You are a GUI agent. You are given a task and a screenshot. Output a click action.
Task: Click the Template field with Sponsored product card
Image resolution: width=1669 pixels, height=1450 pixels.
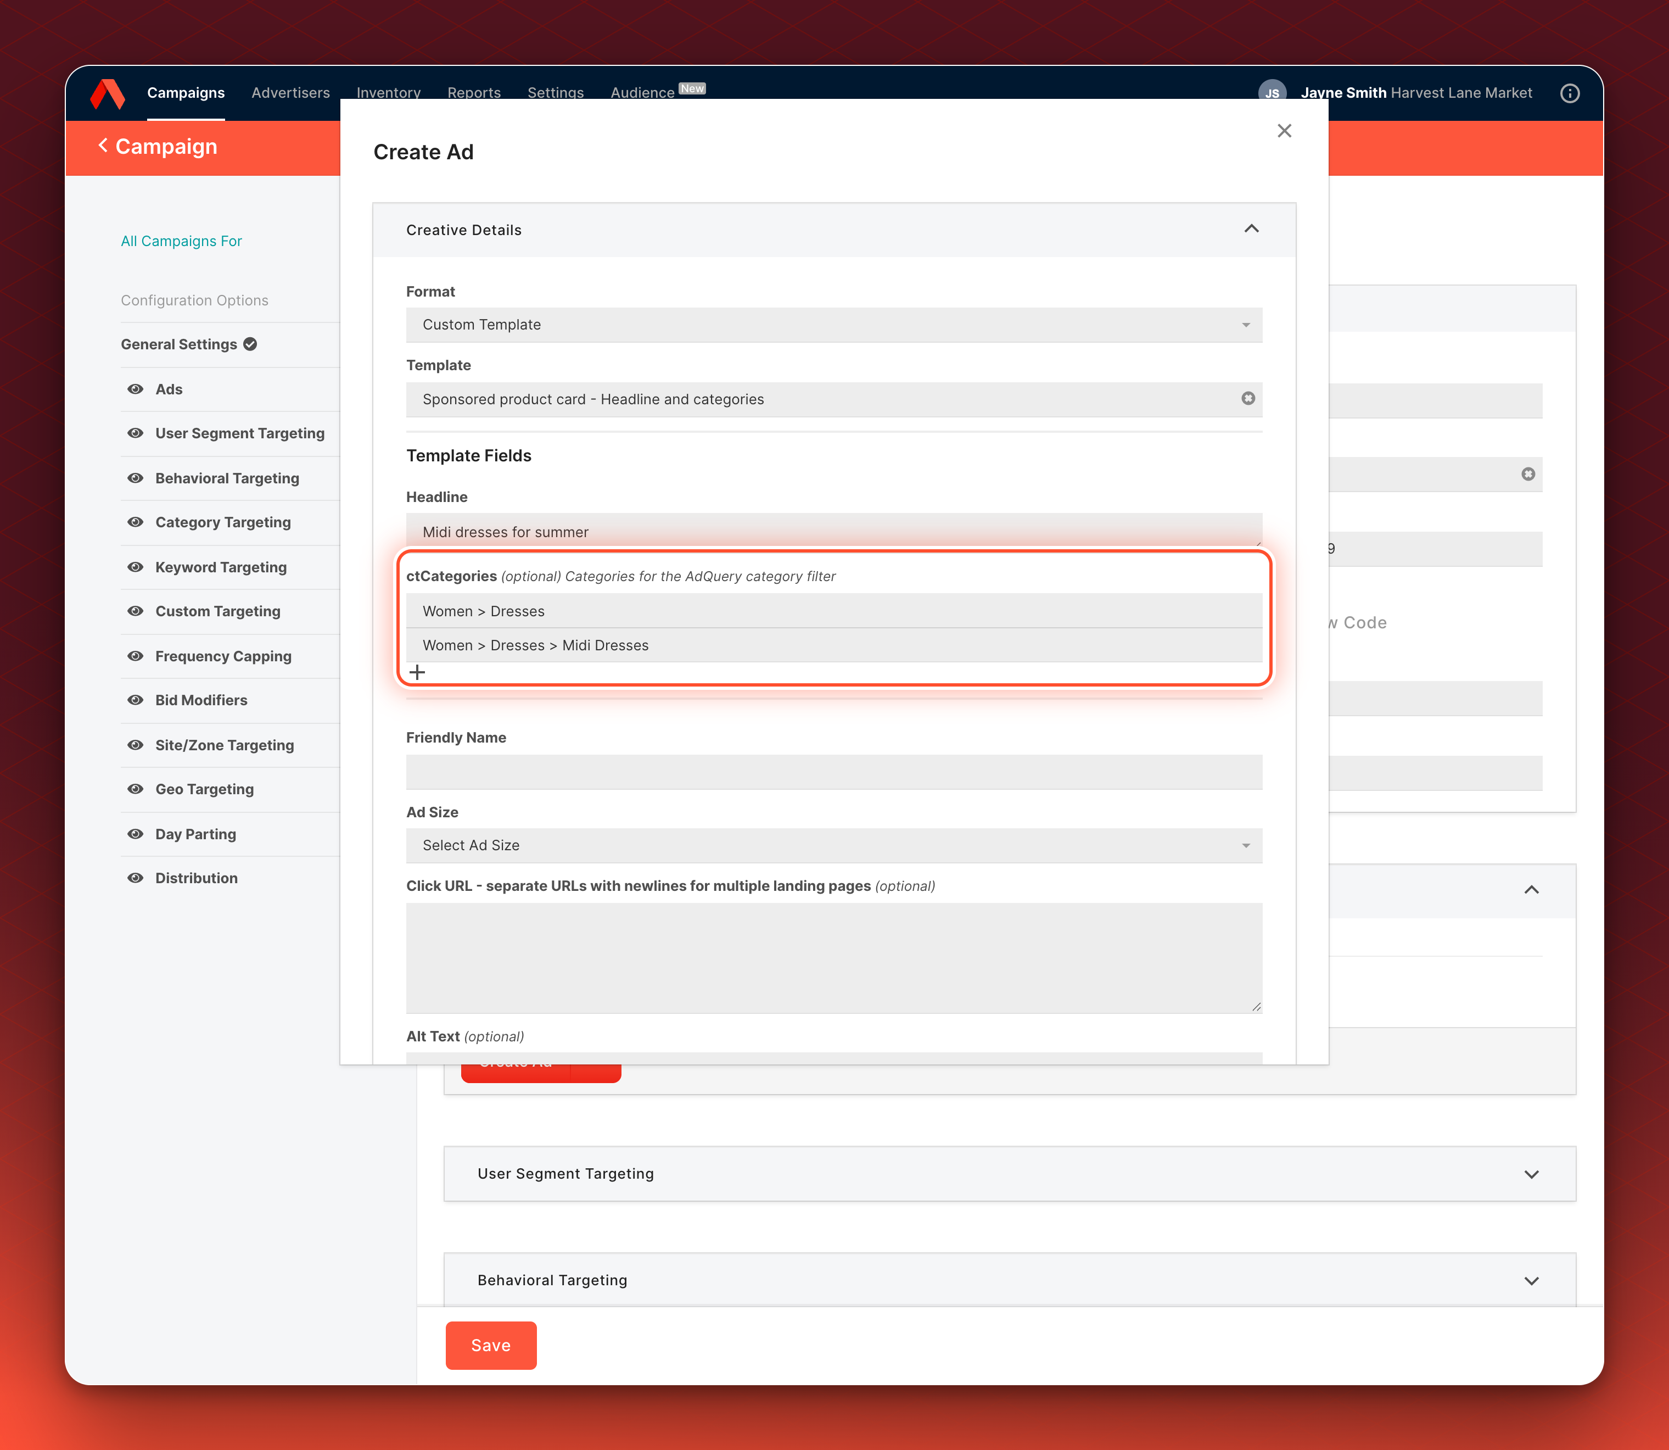point(834,399)
